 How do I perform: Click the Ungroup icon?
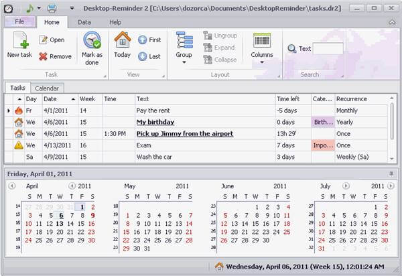point(208,36)
